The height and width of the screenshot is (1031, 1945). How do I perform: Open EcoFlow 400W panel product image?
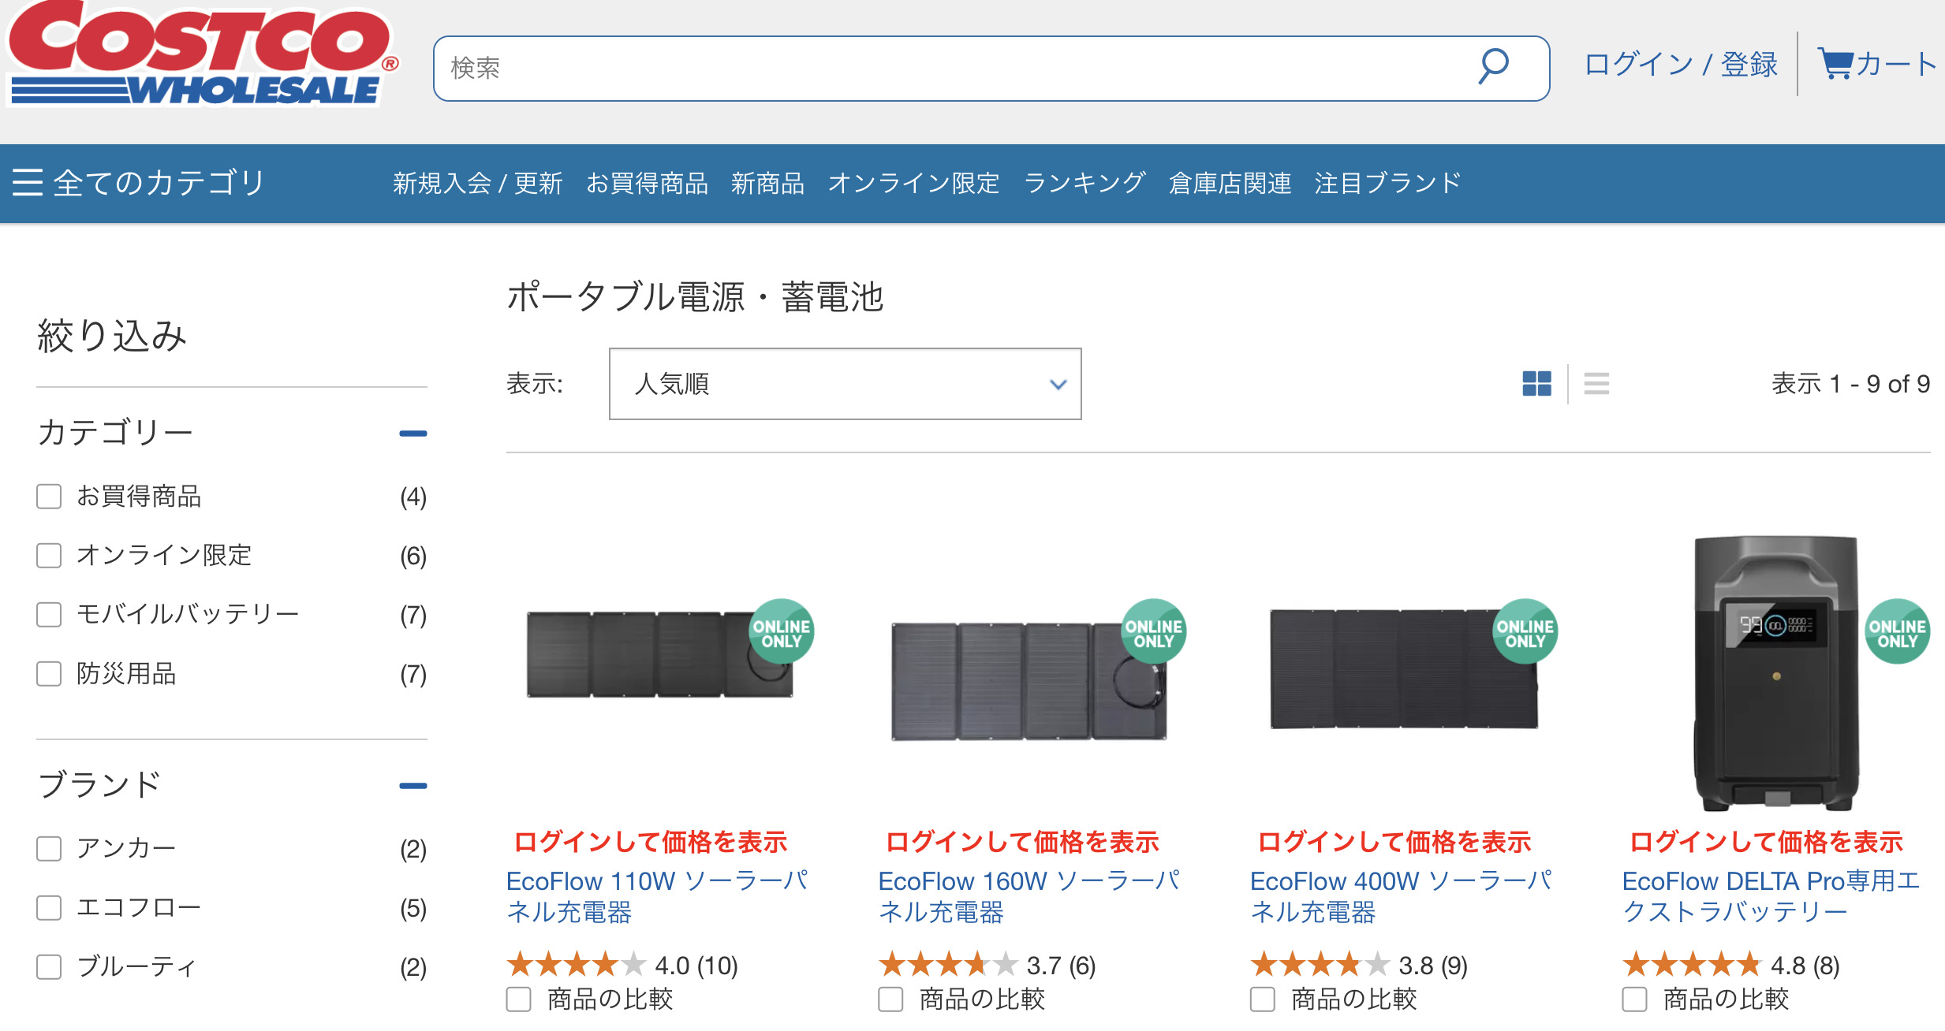coord(1404,668)
